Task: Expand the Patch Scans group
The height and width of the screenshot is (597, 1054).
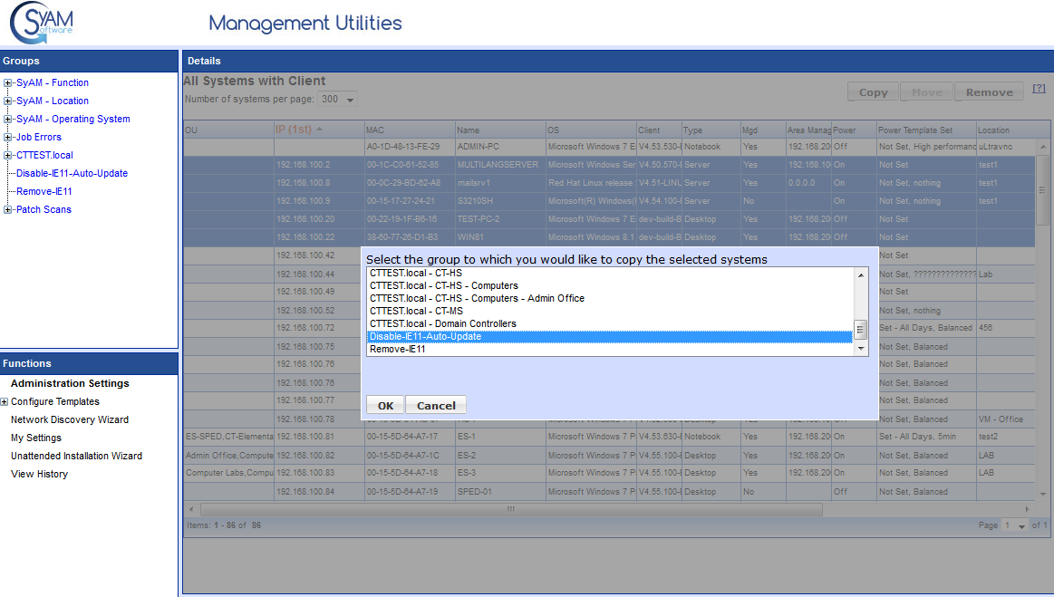Action: [8, 209]
